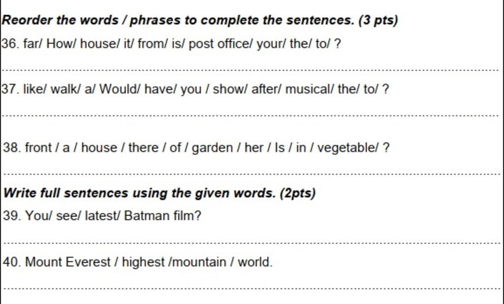Click the answer line under question 37

251,116
